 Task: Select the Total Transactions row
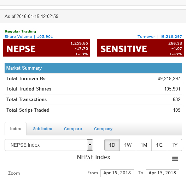tap(93, 99)
